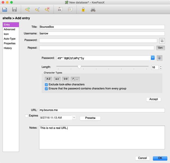Click the add new entry key icon
Image resolution: width=170 pixels, height=163 pixels.
(x=27, y=10)
